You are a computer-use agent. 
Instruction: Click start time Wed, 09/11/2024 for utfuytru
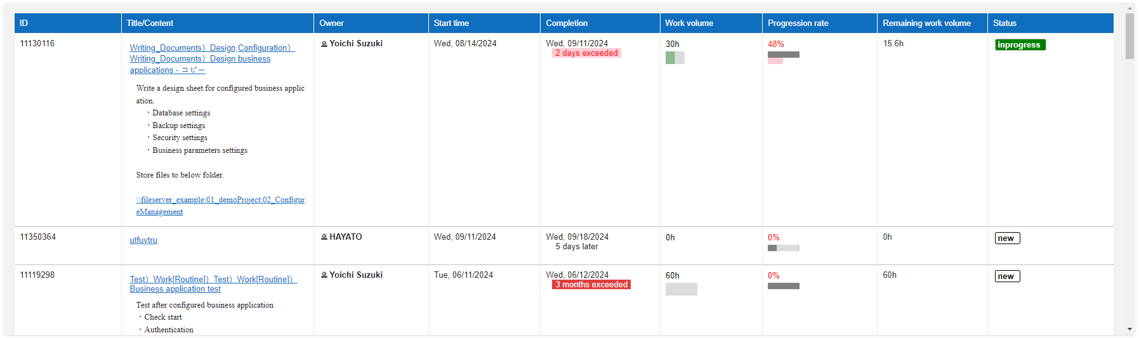[x=465, y=237]
